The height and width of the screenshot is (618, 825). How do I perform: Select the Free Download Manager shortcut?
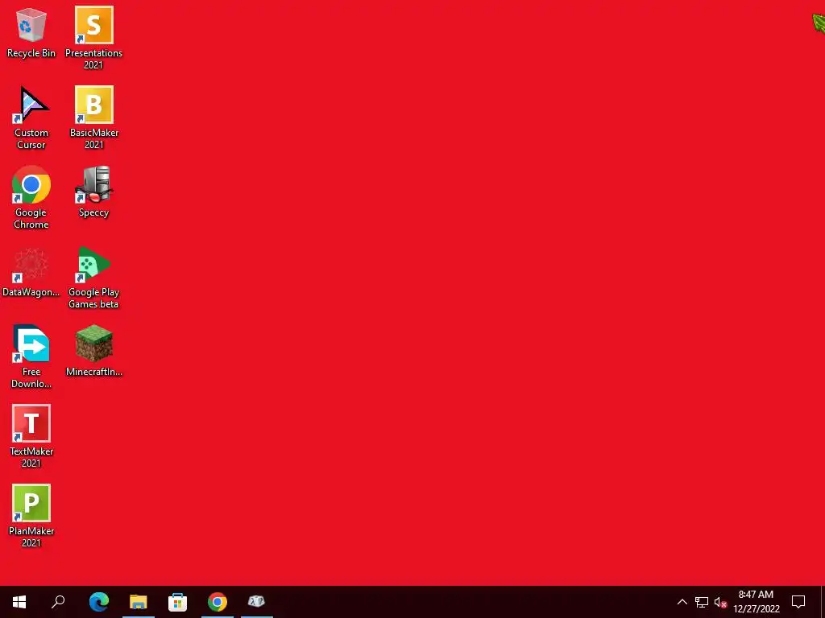click(31, 356)
